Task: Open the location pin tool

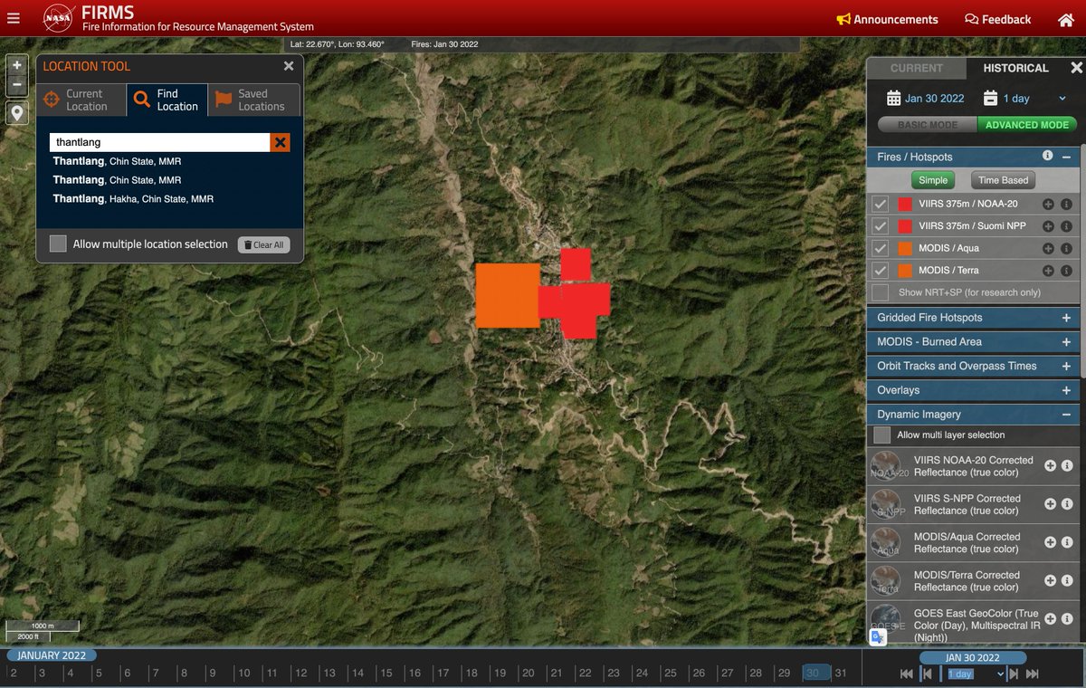Action: 17,113
